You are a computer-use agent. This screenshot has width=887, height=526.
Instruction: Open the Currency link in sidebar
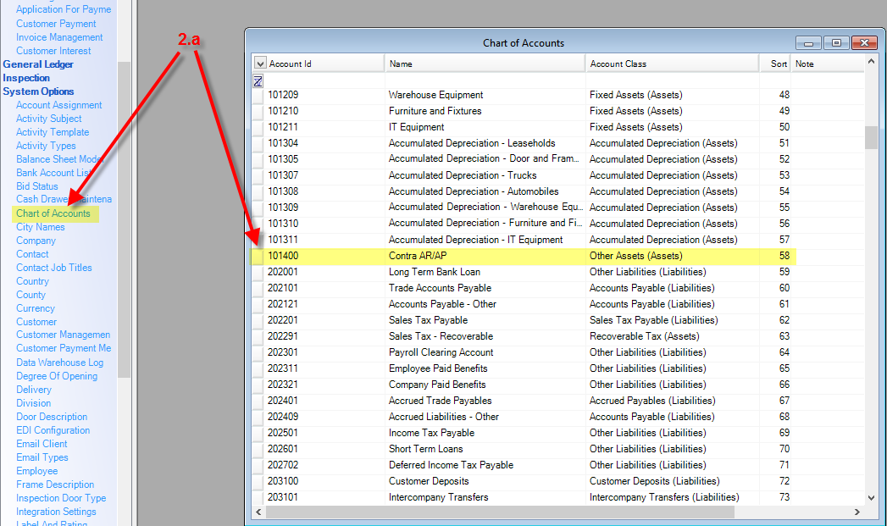35,308
